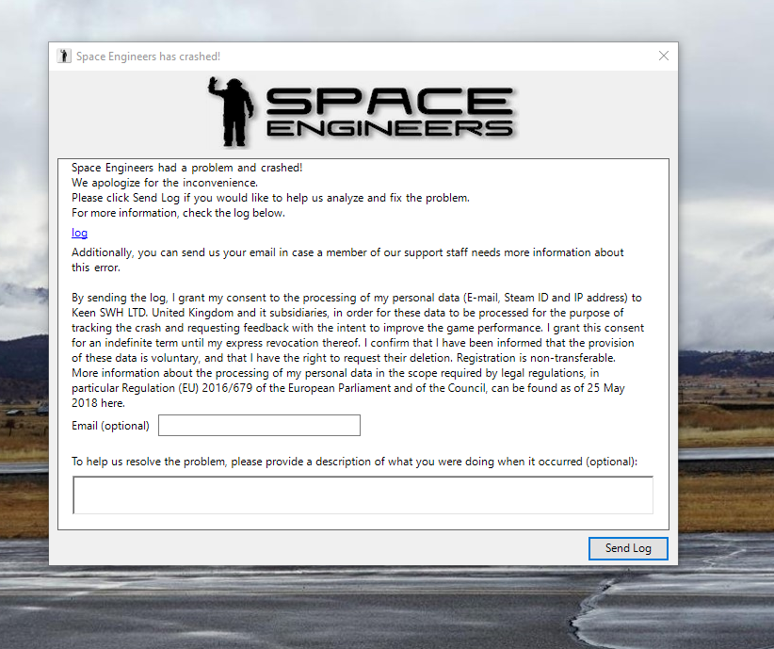Click inside the problem description text area

point(363,495)
